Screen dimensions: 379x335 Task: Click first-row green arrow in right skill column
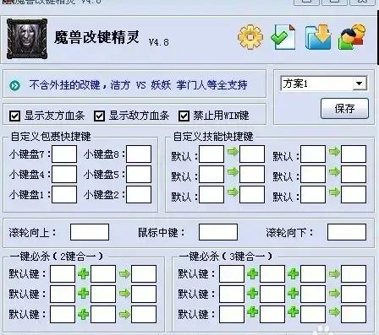pos(334,152)
